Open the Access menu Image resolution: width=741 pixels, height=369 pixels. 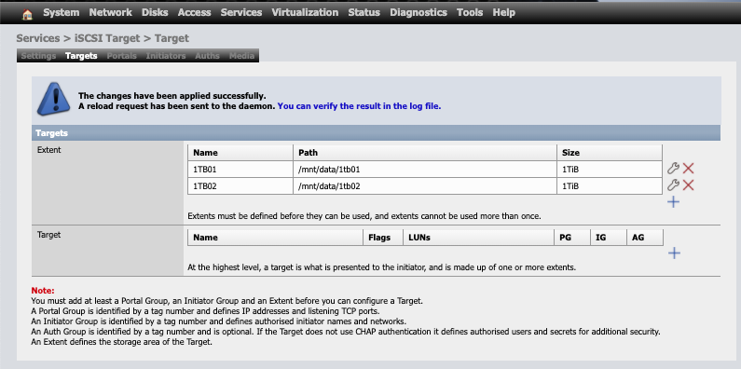tap(194, 13)
